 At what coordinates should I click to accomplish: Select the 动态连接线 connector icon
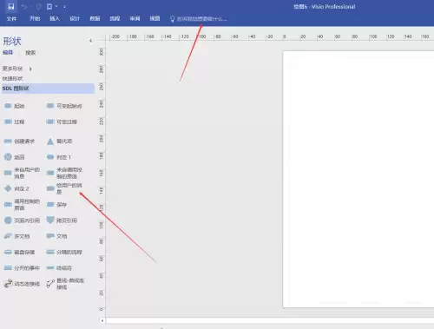(8, 284)
